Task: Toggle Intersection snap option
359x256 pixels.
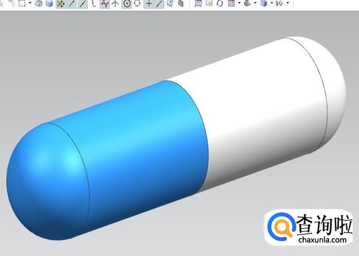Action: coord(115,4)
